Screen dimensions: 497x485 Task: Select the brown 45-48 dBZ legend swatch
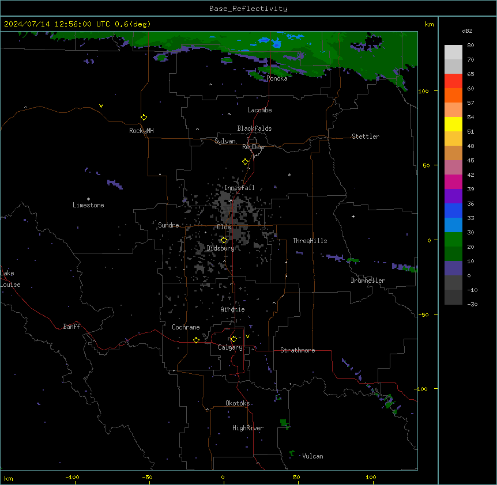[453, 153]
